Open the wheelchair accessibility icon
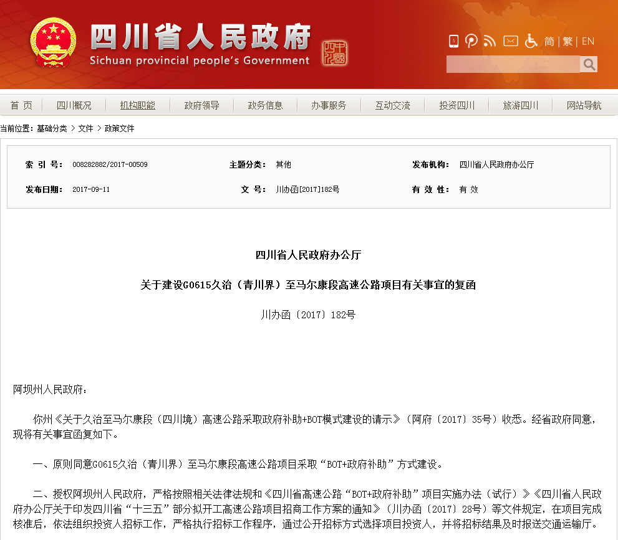618x540 pixels. pyautogui.click(x=531, y=41)
